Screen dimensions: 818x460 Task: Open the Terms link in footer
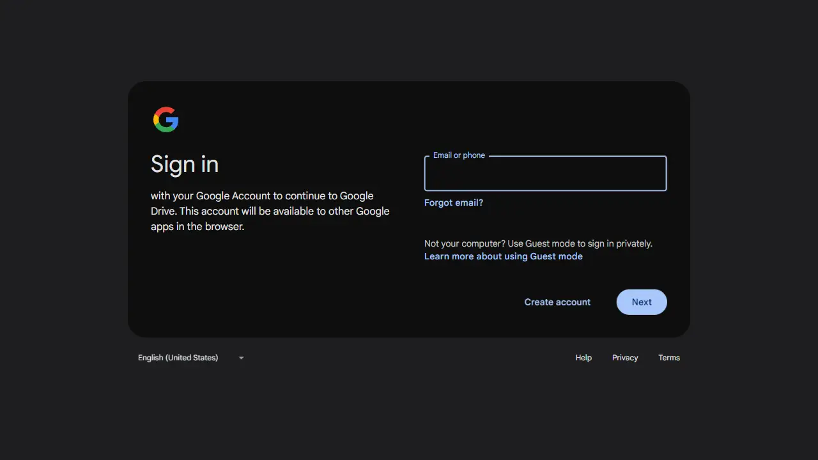(669, 358)
